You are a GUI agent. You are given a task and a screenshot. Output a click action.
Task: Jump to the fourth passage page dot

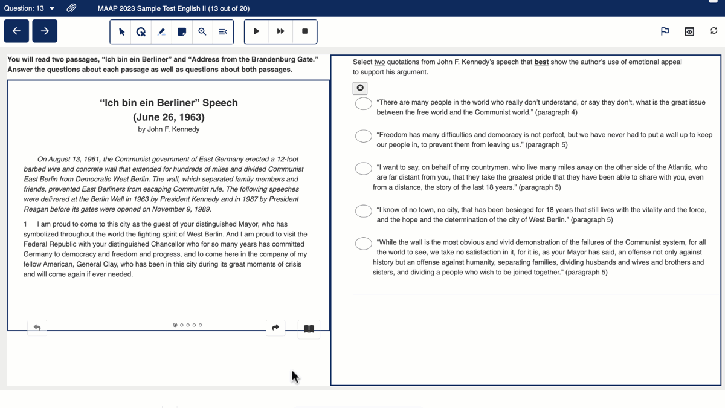194,325
